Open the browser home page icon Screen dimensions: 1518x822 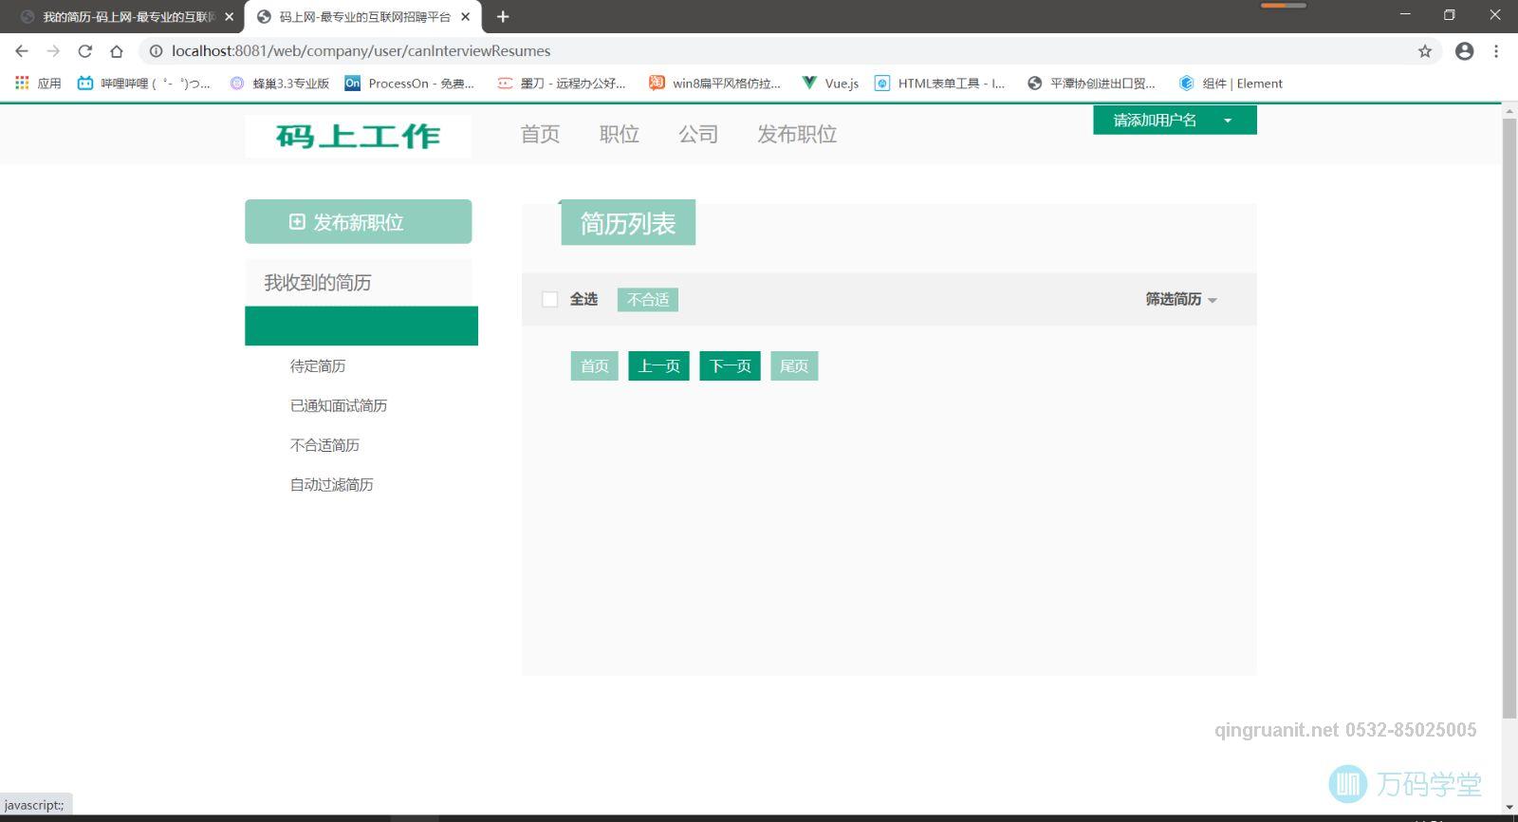pos(116,51)
